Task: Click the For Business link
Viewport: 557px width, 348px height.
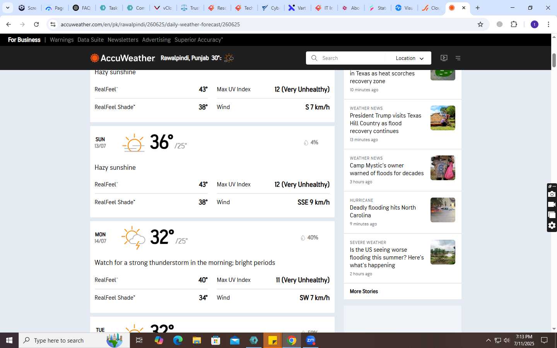Action: pyautogui.click(x=24, y=40)
